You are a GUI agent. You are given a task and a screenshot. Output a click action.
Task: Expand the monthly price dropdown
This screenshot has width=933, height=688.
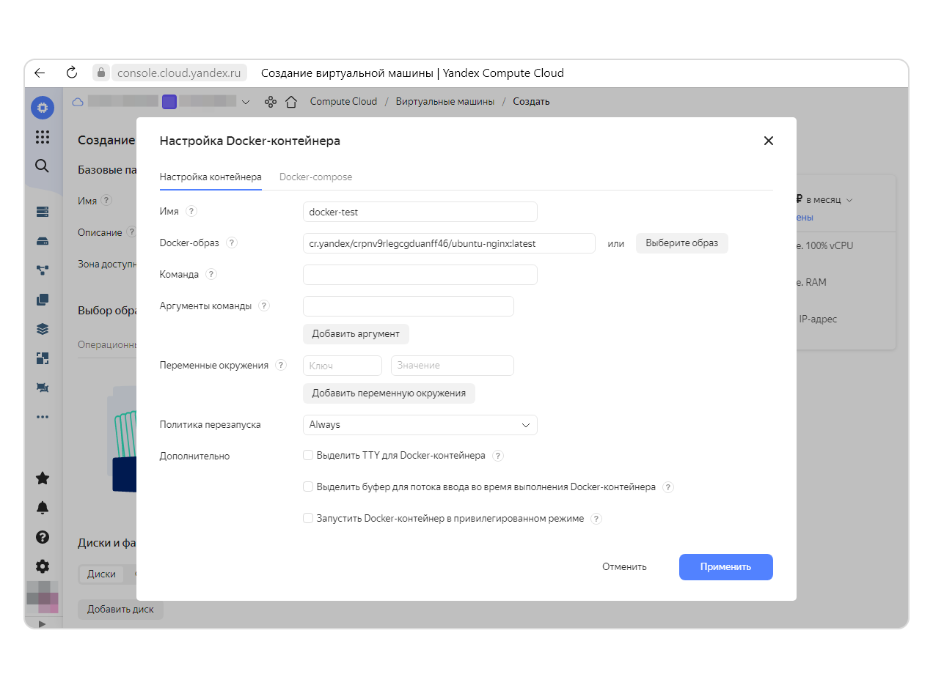[x=849, y=199]
